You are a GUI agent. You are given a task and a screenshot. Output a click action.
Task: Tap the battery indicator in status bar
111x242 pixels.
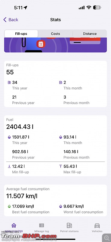tap(97, 7)
